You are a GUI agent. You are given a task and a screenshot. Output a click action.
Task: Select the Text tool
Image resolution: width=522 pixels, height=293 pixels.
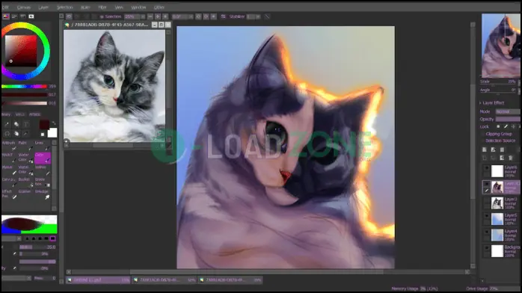tap(26, 124)
